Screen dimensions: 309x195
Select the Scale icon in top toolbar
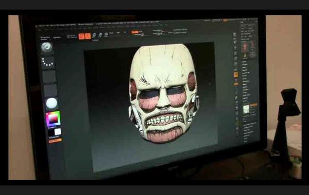click(100, 35)
